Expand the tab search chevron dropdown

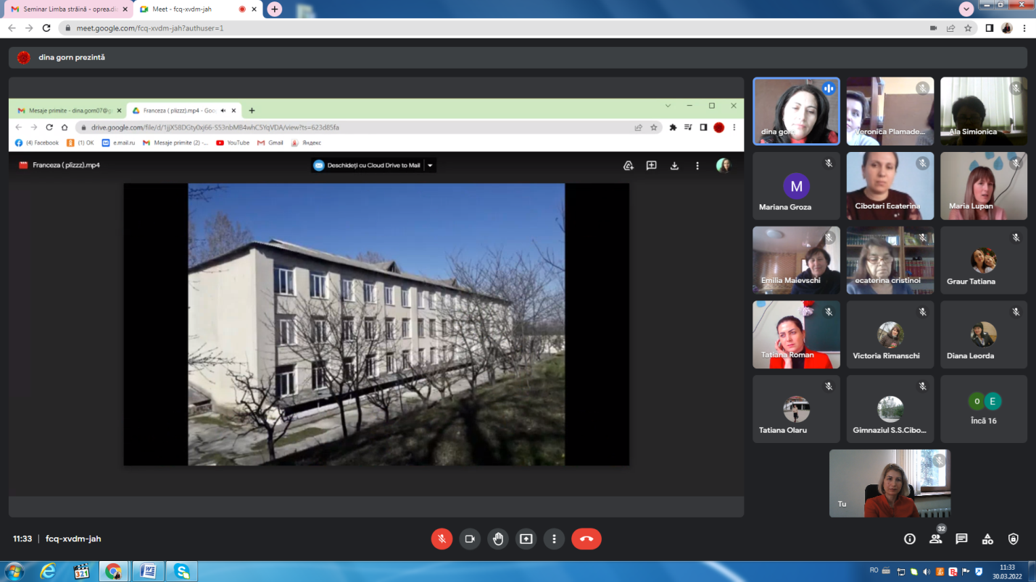pyautogui.click(x=966, y=9)
